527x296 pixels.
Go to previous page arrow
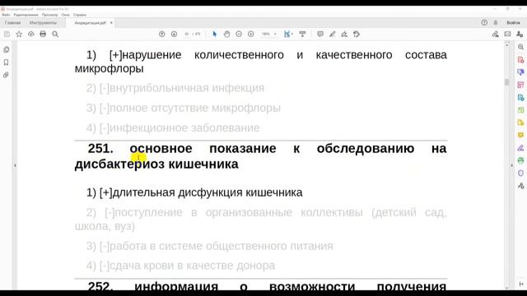[162, 34]
